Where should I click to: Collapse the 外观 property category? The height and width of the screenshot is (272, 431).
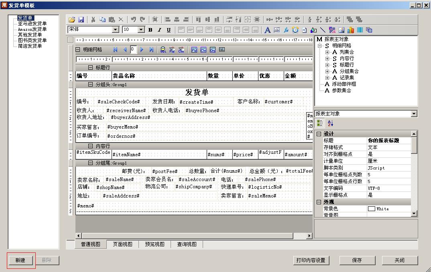point(319,202)
